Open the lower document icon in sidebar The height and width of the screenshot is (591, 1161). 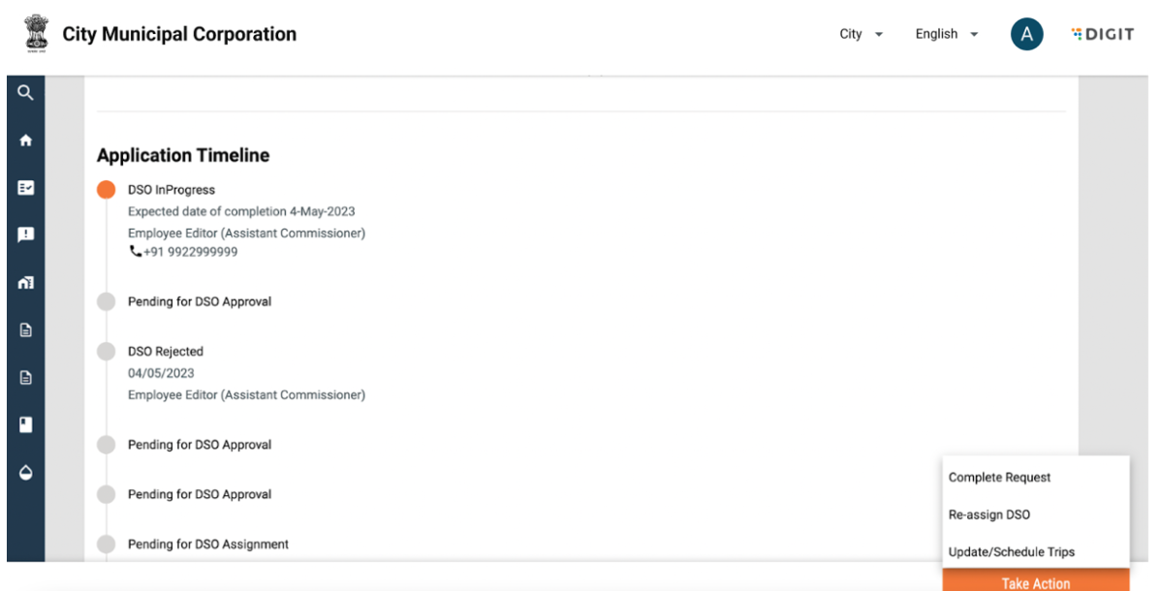[x=25, y=378]
